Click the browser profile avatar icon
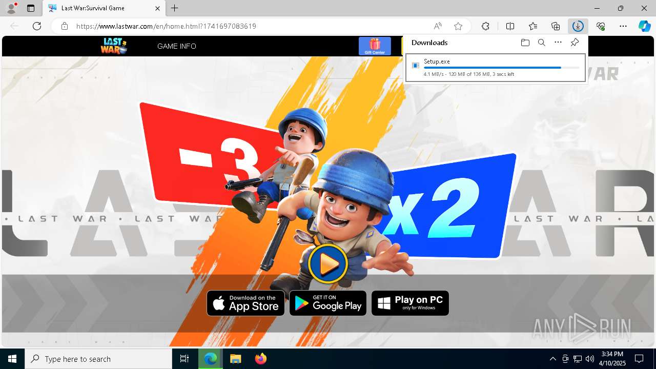Image resolution: width=656 pixels, height=369 pixels. coord(11,8)
